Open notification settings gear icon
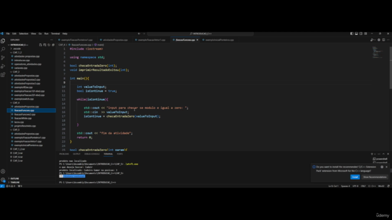 [x=382, y=167]
